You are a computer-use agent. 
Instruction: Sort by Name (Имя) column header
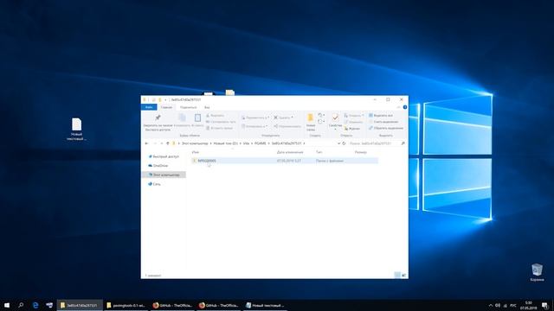[x=196, y=152]
